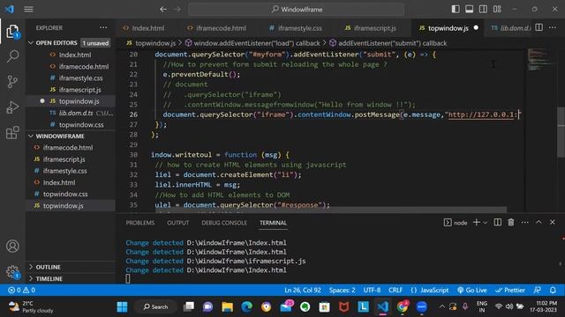Viewport: 565px width, 317px height.
Task: Open Explorer views and more actions
Action: click(x=103, y=27)
